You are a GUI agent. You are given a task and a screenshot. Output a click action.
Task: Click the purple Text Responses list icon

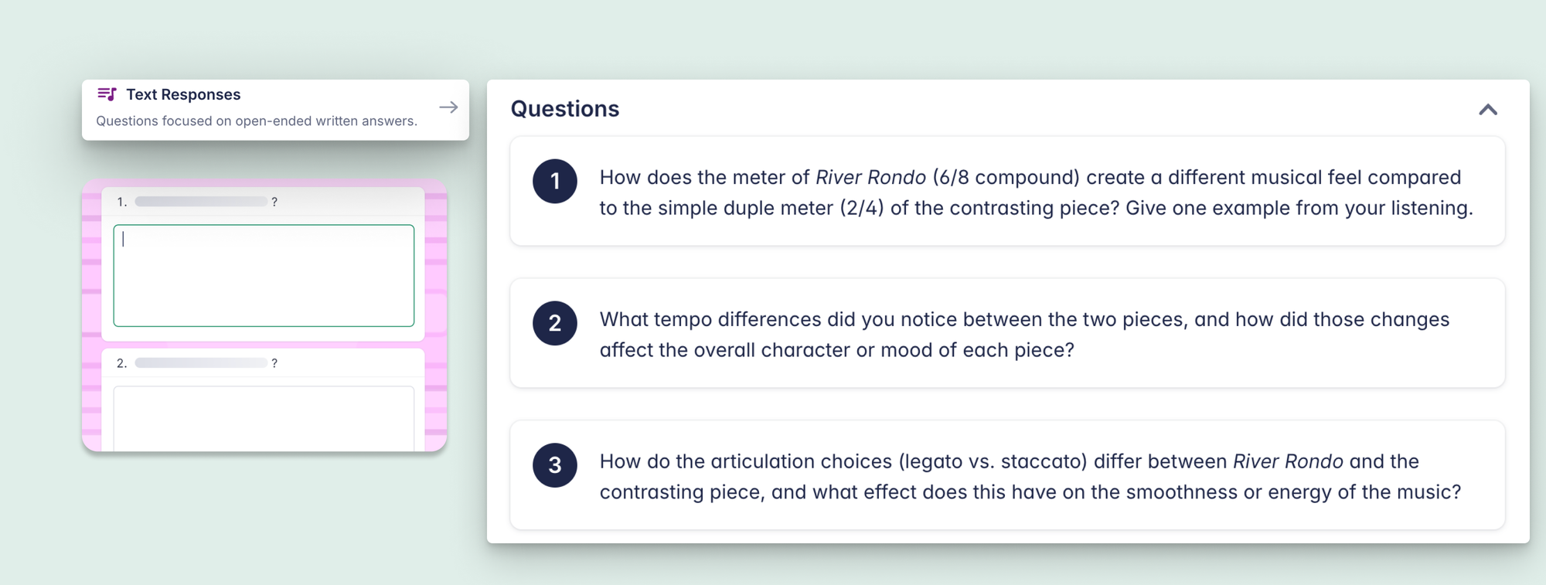click(107, 94)
